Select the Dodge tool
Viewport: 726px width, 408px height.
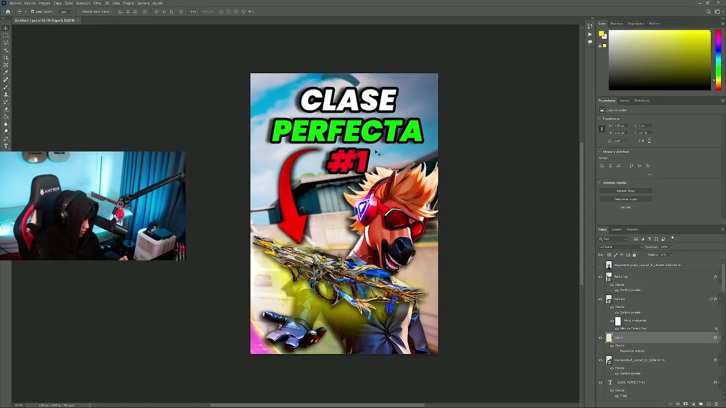click(6, 131)
